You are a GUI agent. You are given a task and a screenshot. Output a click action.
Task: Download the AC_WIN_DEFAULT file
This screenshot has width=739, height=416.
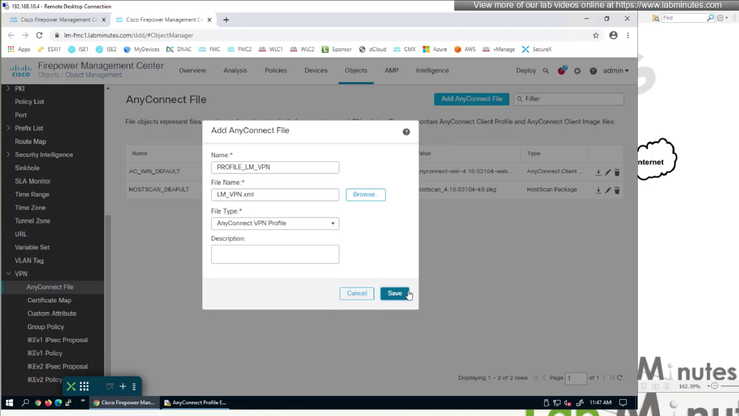click(598, 172)
